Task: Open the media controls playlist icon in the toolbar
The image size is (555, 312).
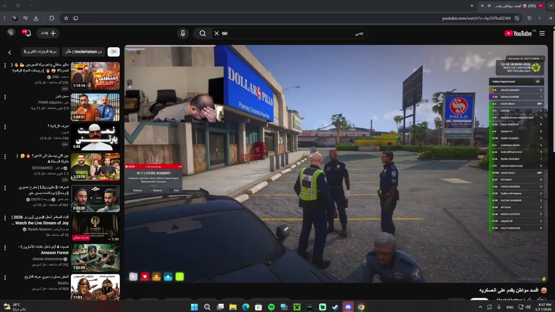Action: coord(25,18)
